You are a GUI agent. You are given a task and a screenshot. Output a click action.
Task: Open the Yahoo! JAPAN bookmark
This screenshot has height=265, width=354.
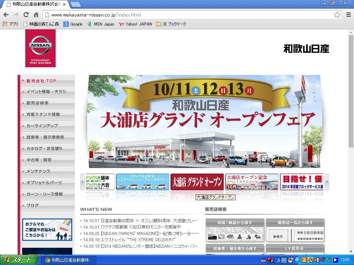tap(136, 24)
